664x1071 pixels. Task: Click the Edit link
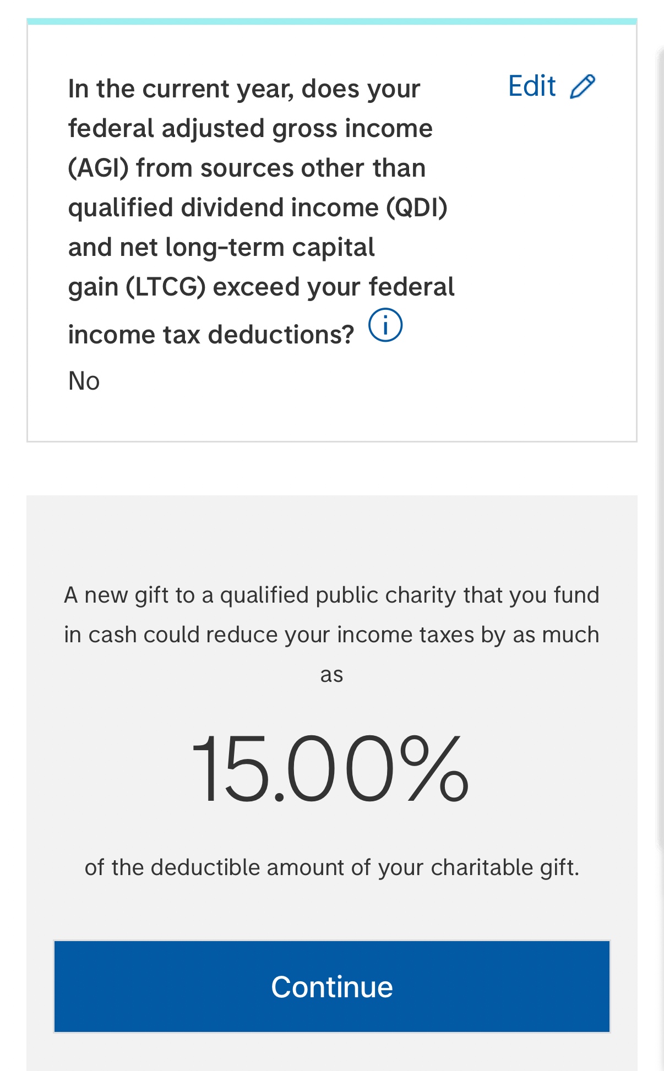coord(532,86)
